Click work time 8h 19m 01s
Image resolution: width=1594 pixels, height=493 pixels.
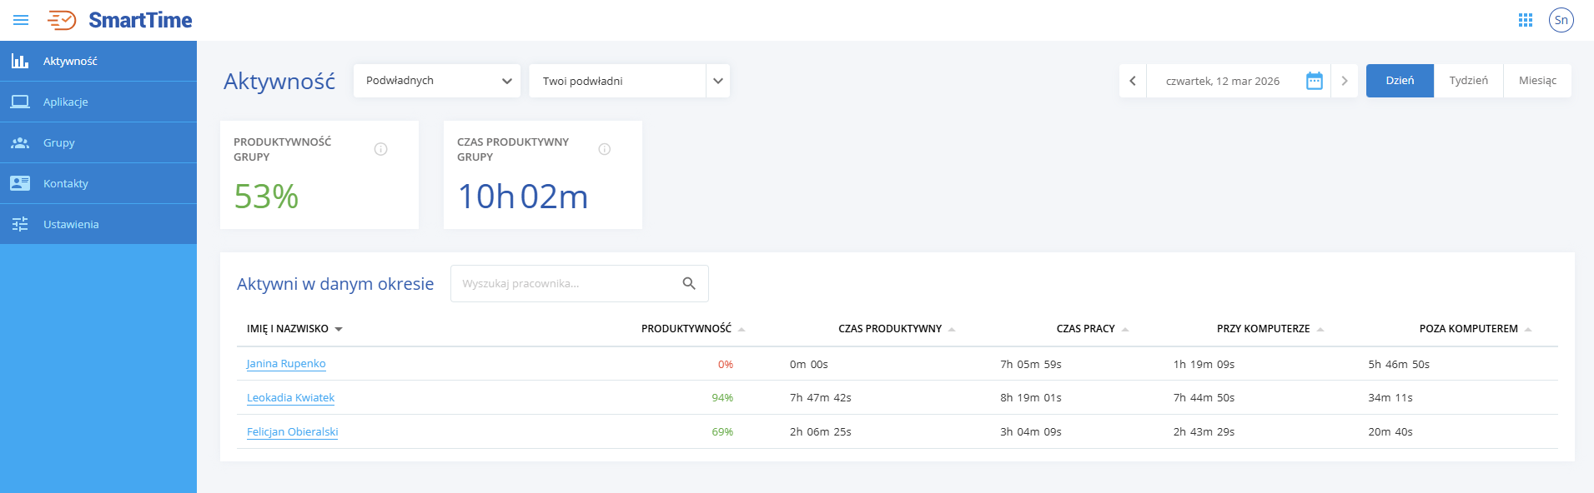[1031, 398]
